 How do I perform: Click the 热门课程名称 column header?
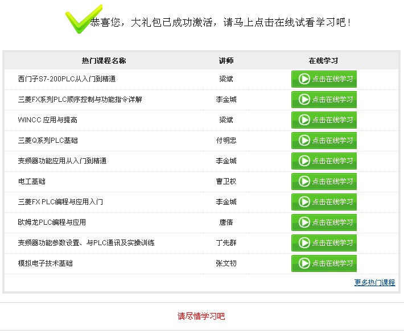click(104, 61)
